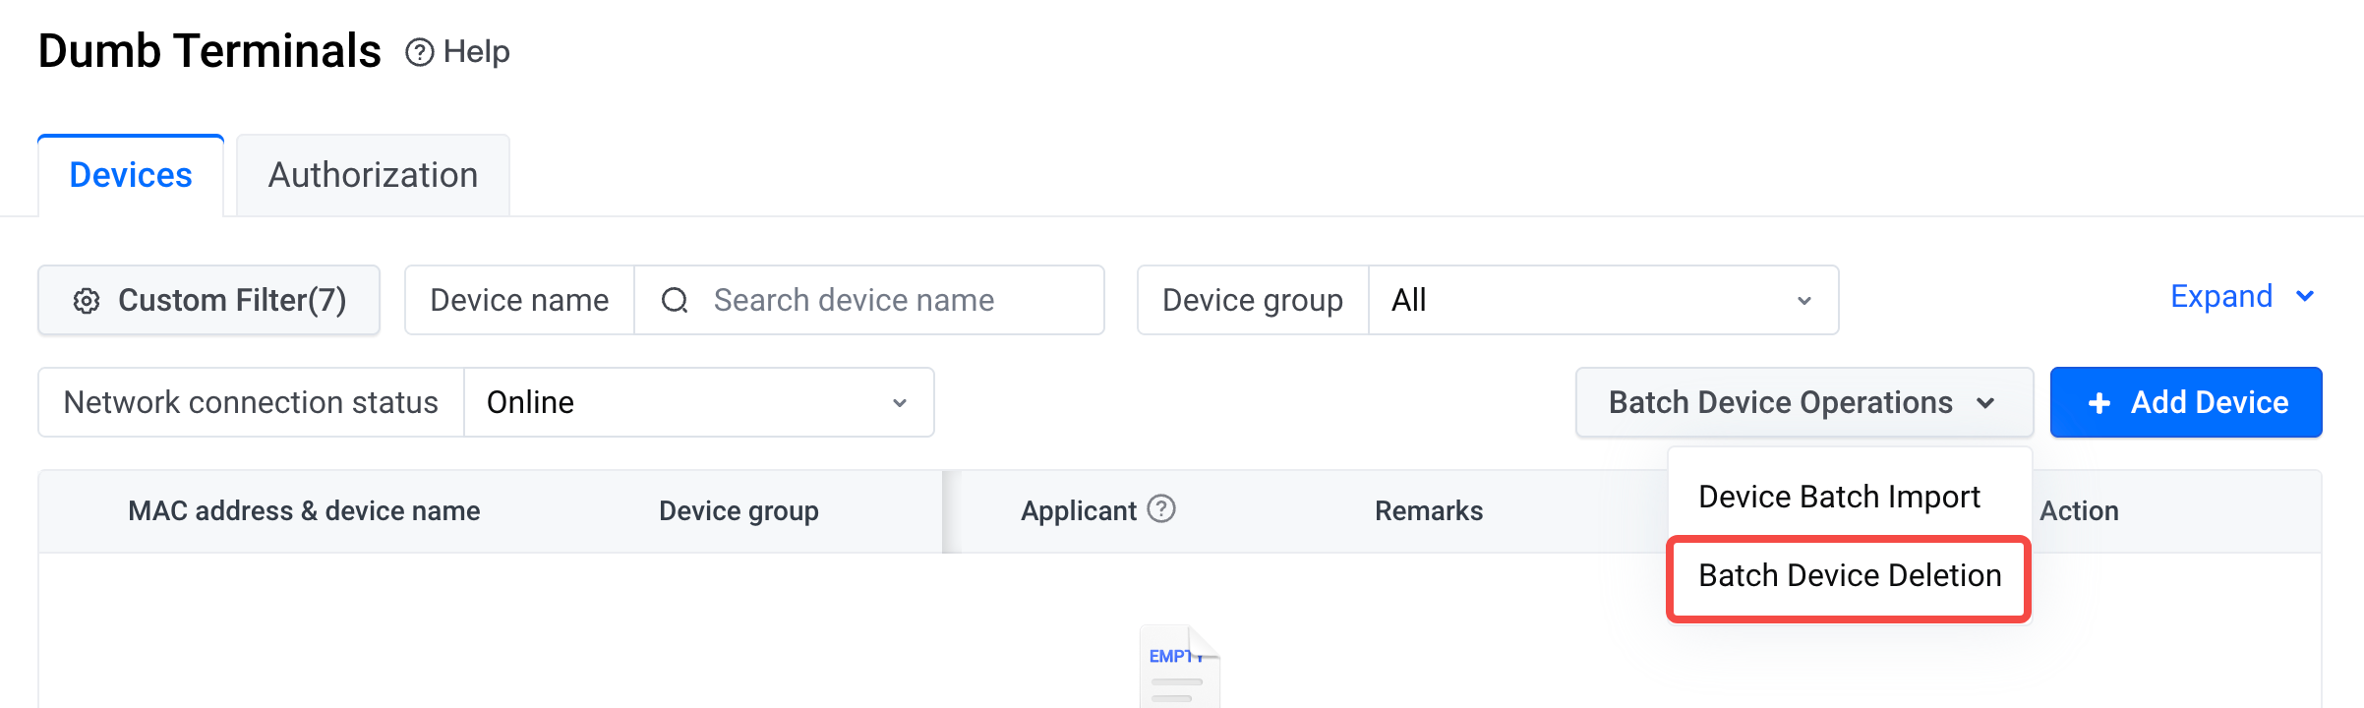Click the Custom Filter gear icon
The image size is (2364, 708).
[87, 301]
